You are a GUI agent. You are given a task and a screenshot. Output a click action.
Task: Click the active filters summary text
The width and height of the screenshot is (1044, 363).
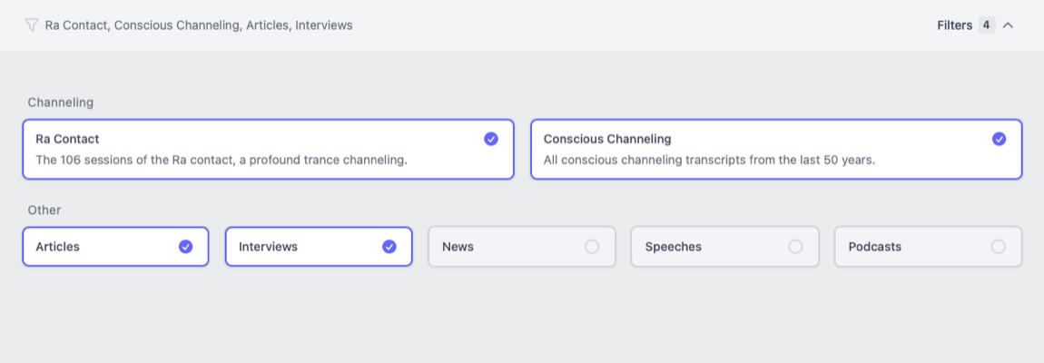click(199, 25)
